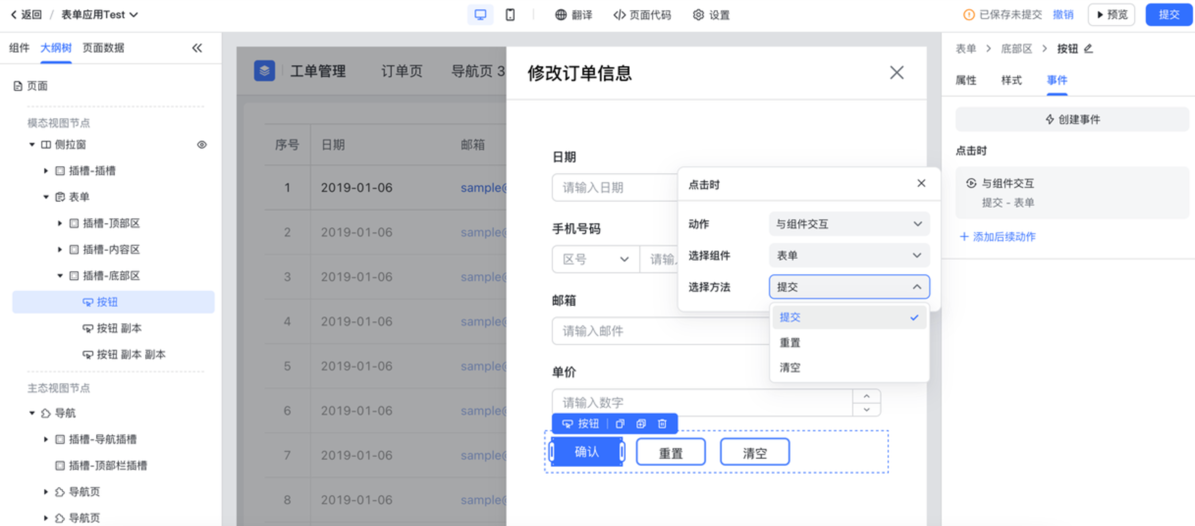Expand the 插槽-顶部区 tree node
The image size is (1195, 526).
(x=59, y=223)
